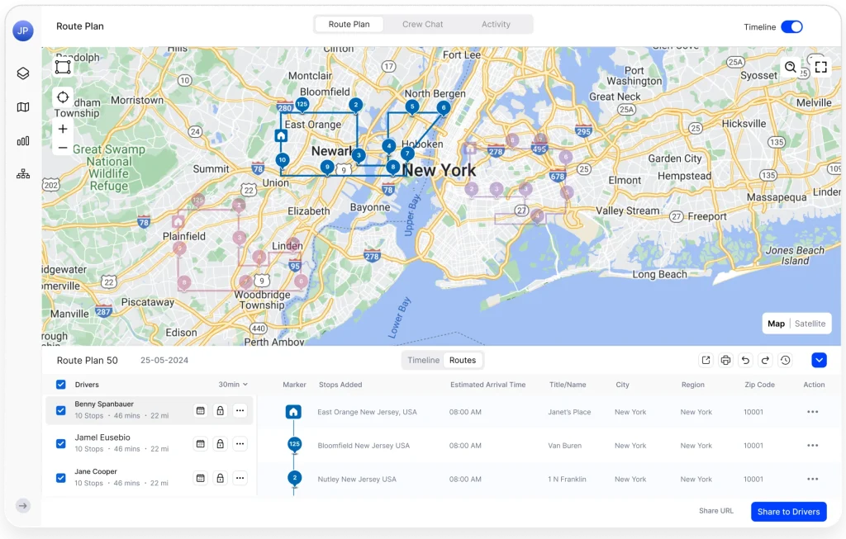Open actions menu for Nutley stop
The image size is (846, 539).
(x=813, y=480)
